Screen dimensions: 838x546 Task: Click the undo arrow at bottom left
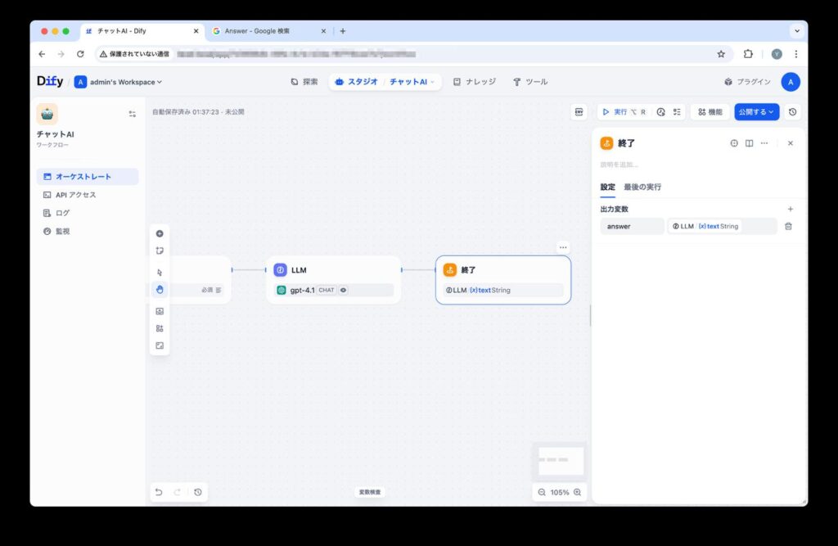tap(159, 492)
